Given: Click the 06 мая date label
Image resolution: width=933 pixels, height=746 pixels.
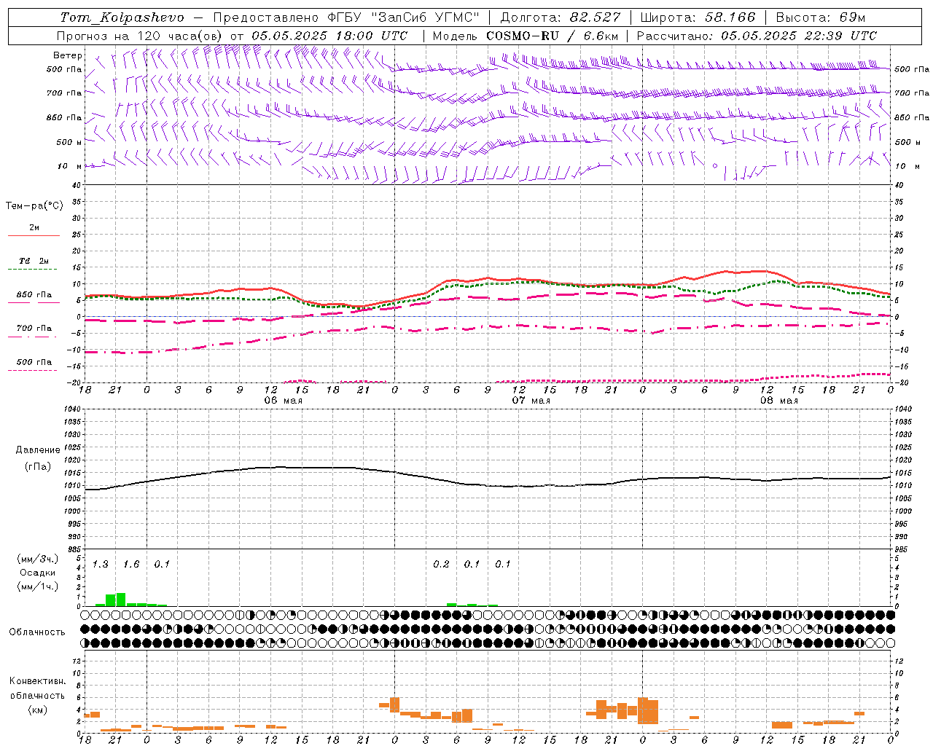Looking at the screenshot, I should coord(283,401).
